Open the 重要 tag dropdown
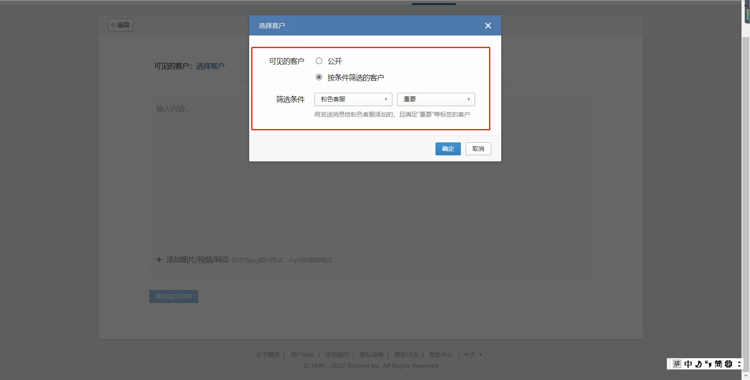 tap(436, 99)
